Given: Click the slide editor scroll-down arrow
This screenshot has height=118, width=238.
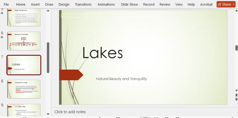Looking at the screenshot, I should tap(236, 90).
